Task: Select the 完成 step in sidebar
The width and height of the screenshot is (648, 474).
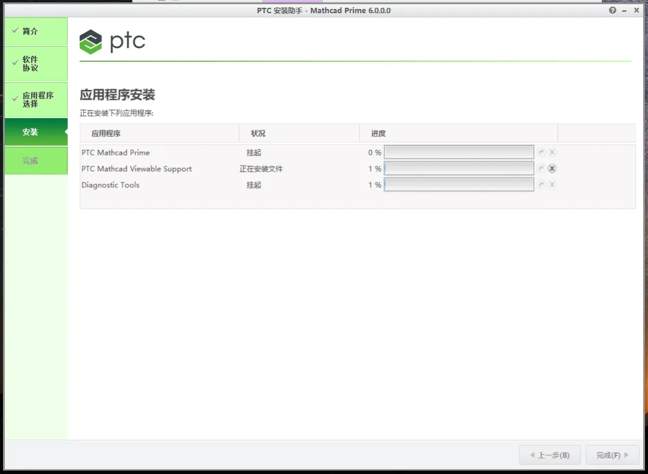Action: (x=37, y=161)
